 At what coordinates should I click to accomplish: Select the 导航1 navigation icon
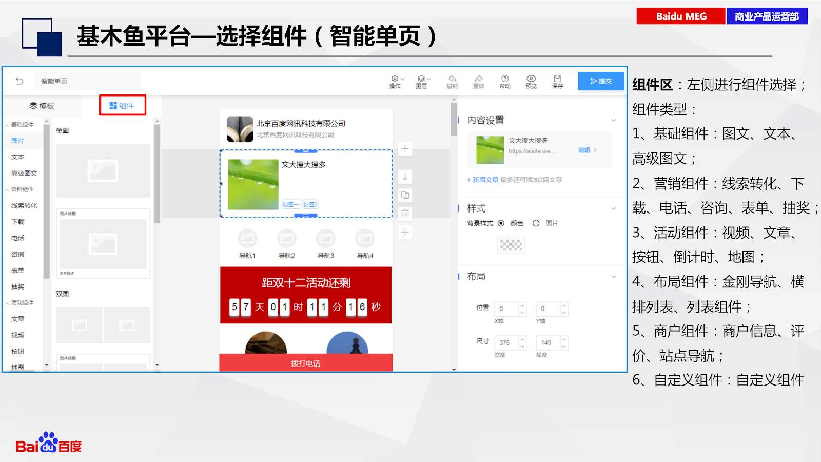(x=247, y=239)
